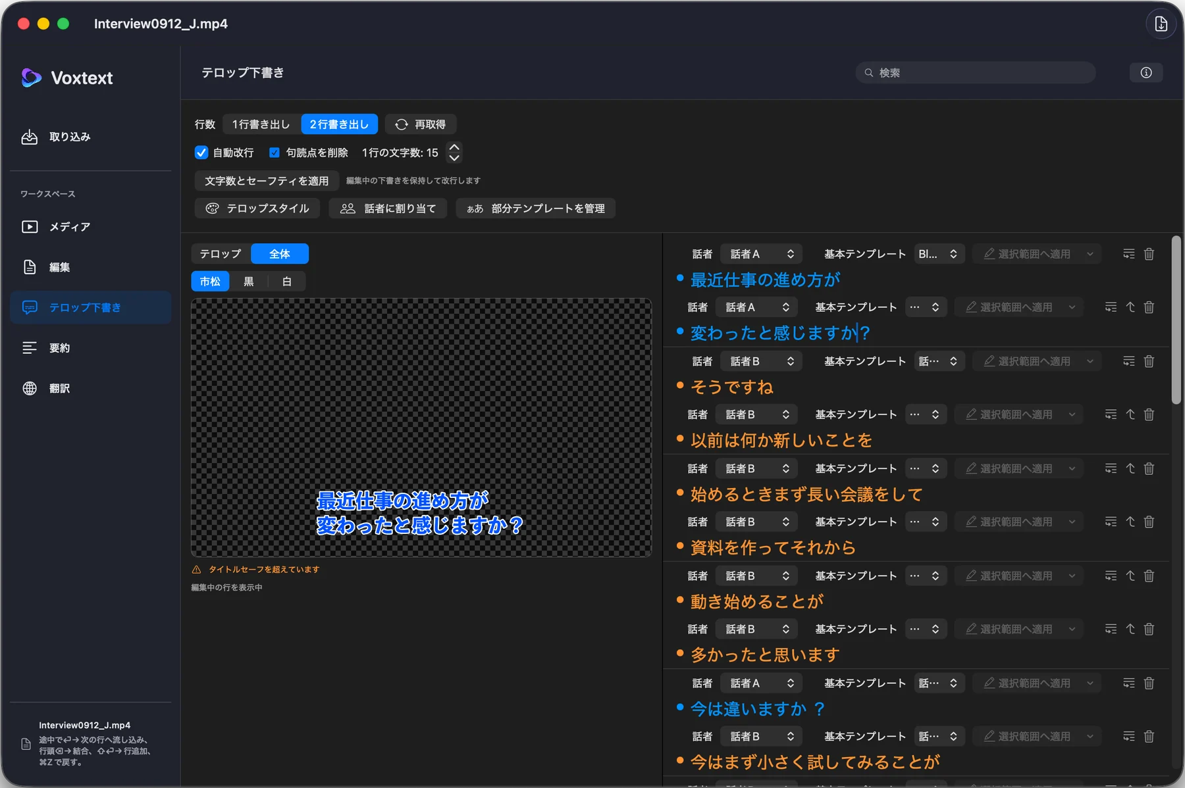This screenshot has height=788, width=1185.
Task: Delete the 今は違いますか？ row
Action: point(1149,683)
